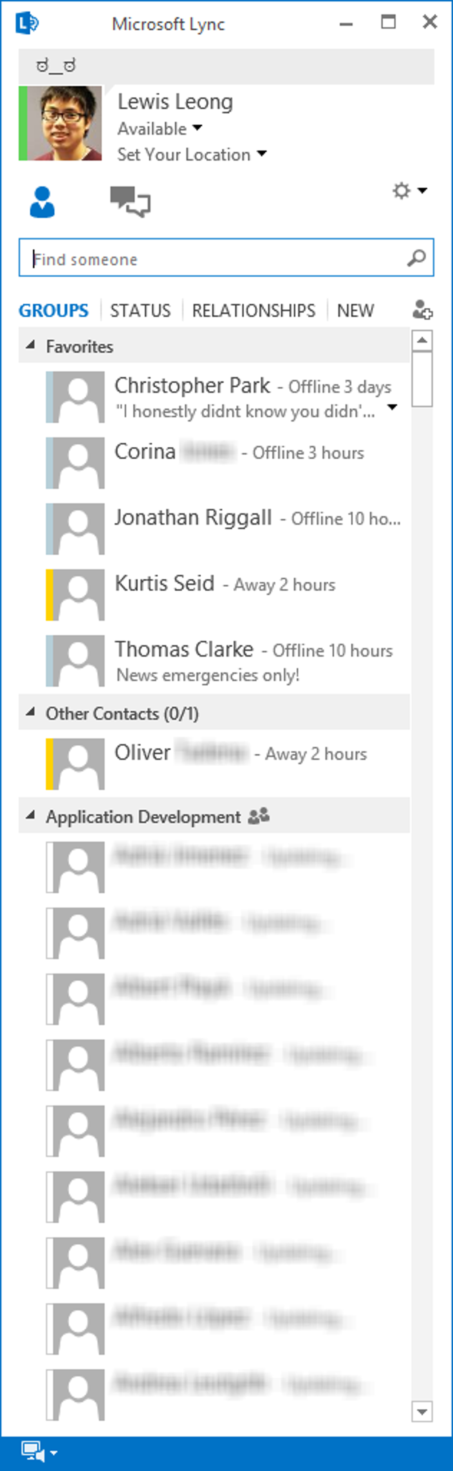Select the Christopher Park contact name
The width and height of the screenshot is (453, 1471).
pyautogui.click(x=192, y=386)
